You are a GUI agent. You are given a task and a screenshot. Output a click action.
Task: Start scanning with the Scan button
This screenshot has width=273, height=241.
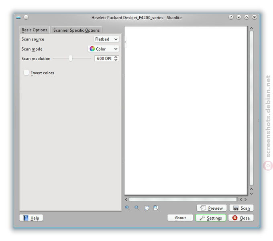click(x=242, y=208)
